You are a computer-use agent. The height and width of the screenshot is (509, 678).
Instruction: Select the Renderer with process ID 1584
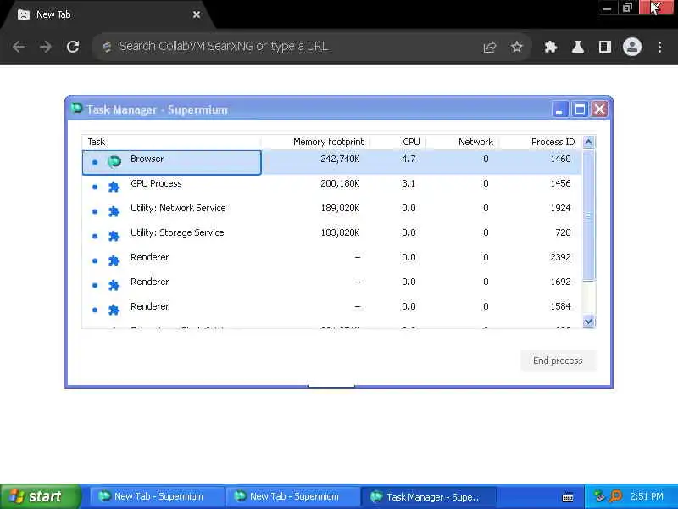click(x=331, y=310)
